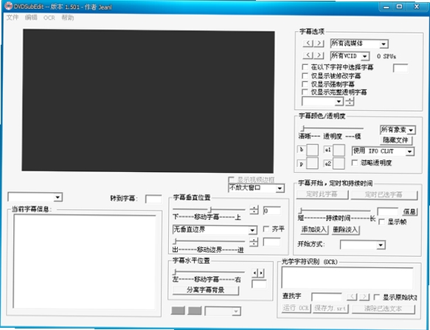
Task: Click previous arrow beside 所有VCID
Action: (x=308, y=55)
